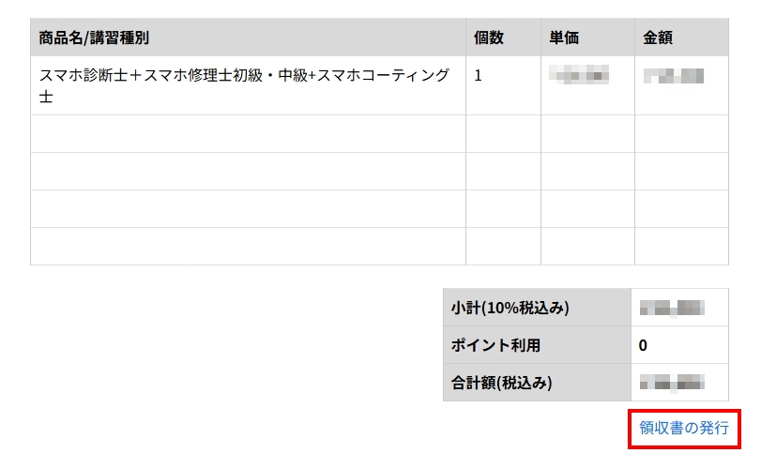Click the 商品名/講習種別 column header
The image size is (761, 468).
[x=94, y=38]
